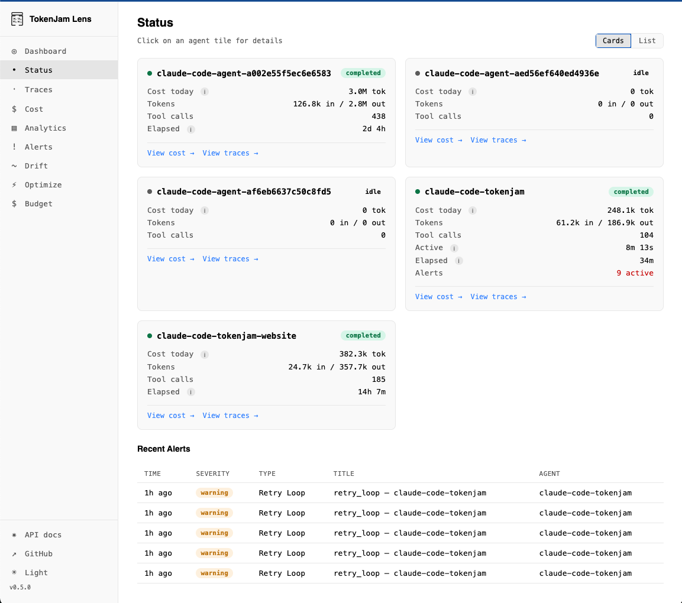Click Active info icon on claude-code-tokenjam card

[454, 248]
